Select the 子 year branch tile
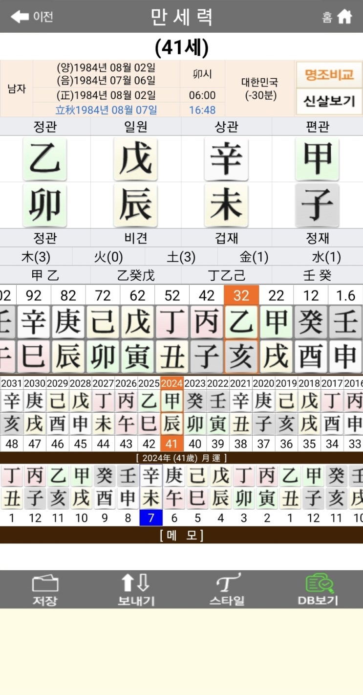 pyautogui.click(x=318, y=205)
